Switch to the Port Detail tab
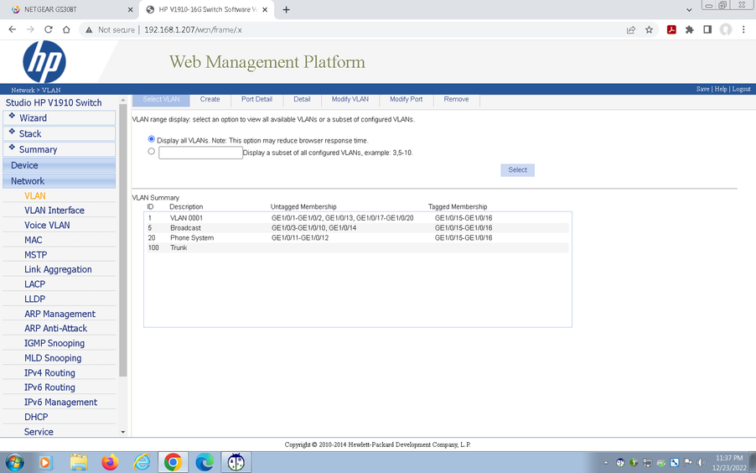This screenshot has width=756, height=473. (256, 100)
